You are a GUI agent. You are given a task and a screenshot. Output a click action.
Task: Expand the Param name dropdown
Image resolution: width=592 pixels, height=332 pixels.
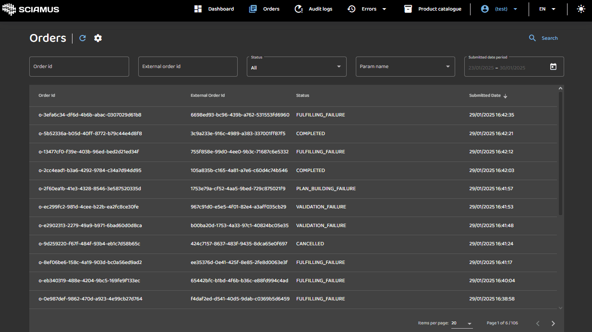(405, 67)
